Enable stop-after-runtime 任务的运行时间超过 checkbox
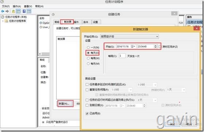Screen dimensions: 204x132 (x=87, y=100)
